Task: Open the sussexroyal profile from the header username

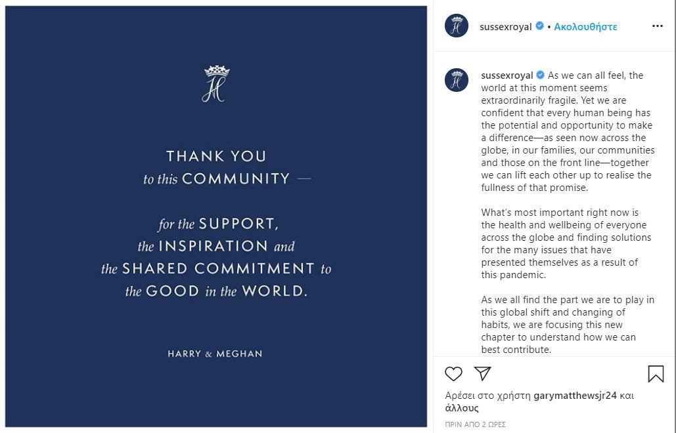Action: pos(505,27)
